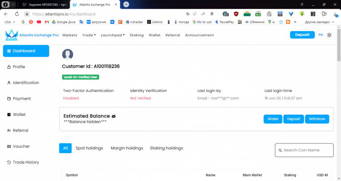Open the globe IT extension icon

226,14
